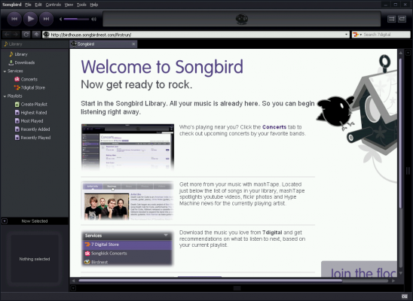Image resolution: width=413 pixels, height=301 pixels.
Task: Go forward in browser history
Action: pos(16,35)
